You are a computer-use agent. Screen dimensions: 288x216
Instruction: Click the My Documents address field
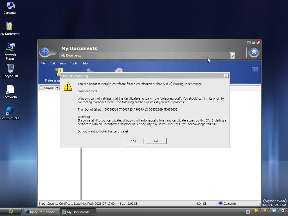tap(145, 56)
